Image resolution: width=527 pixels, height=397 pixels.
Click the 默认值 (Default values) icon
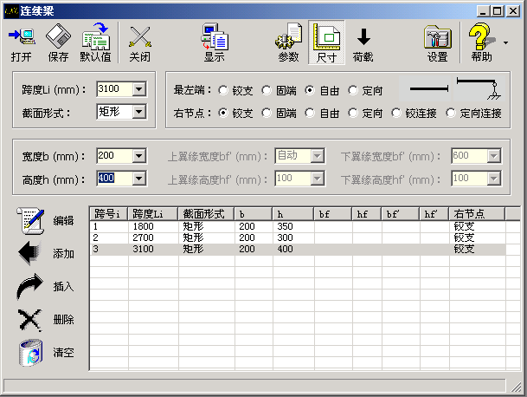click(x=95, y=43)
